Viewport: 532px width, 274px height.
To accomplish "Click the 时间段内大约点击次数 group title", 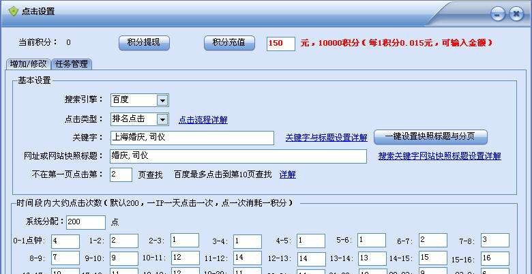I will tap(155, 203).
